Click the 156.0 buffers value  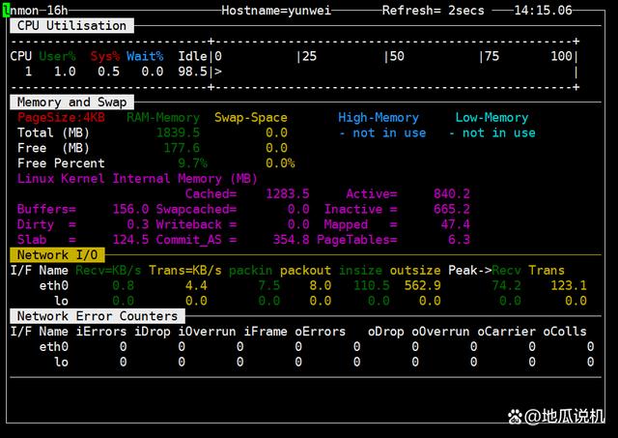pyautogui.click(x=130, y=209)
